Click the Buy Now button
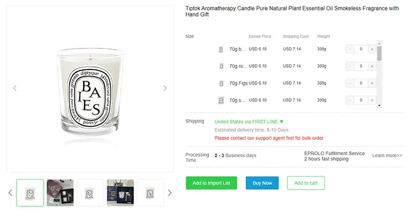Screen dimensions: 410x215 tap(262, 183)
